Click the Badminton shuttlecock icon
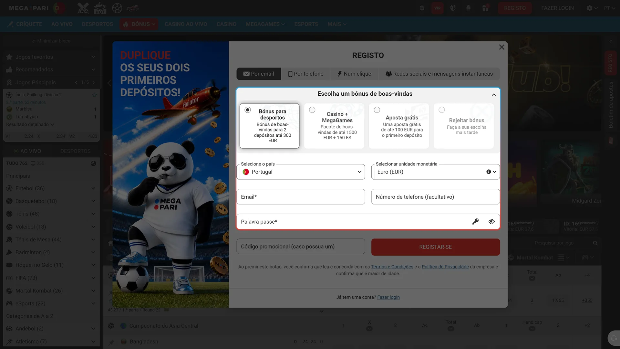This screenshot has height=349, width=620. 9,252
